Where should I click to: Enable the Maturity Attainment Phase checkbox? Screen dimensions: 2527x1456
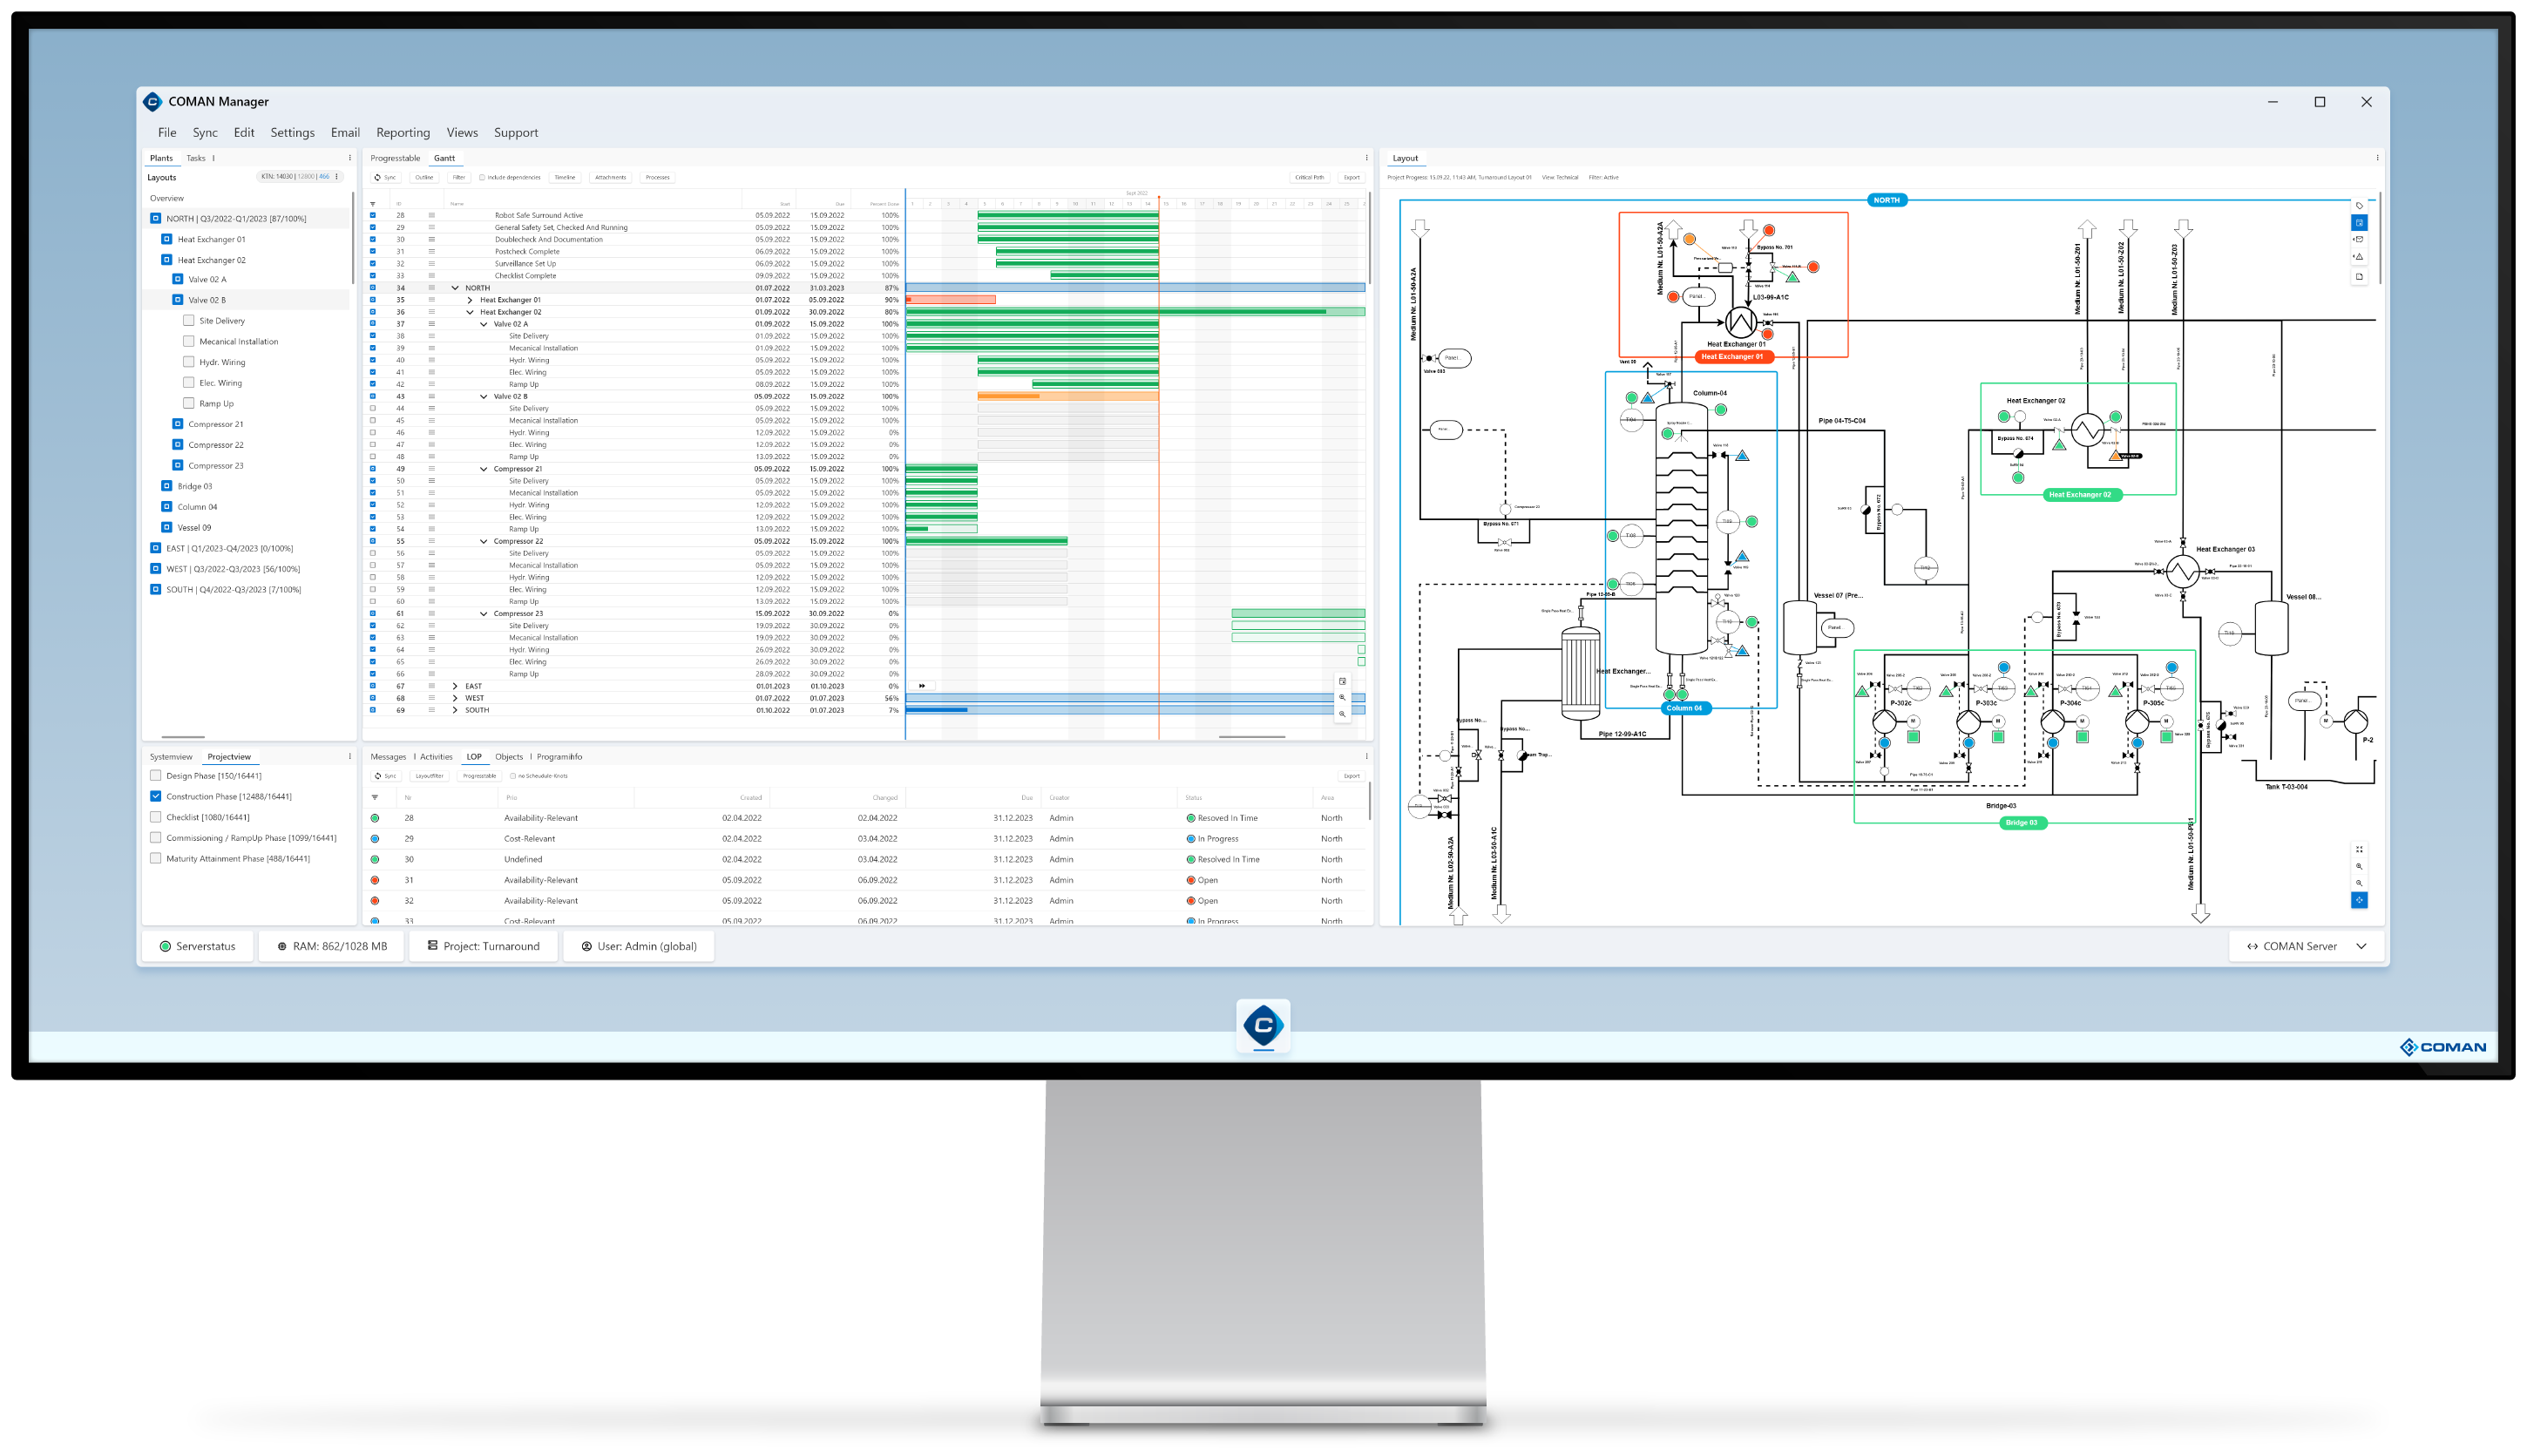156,859
